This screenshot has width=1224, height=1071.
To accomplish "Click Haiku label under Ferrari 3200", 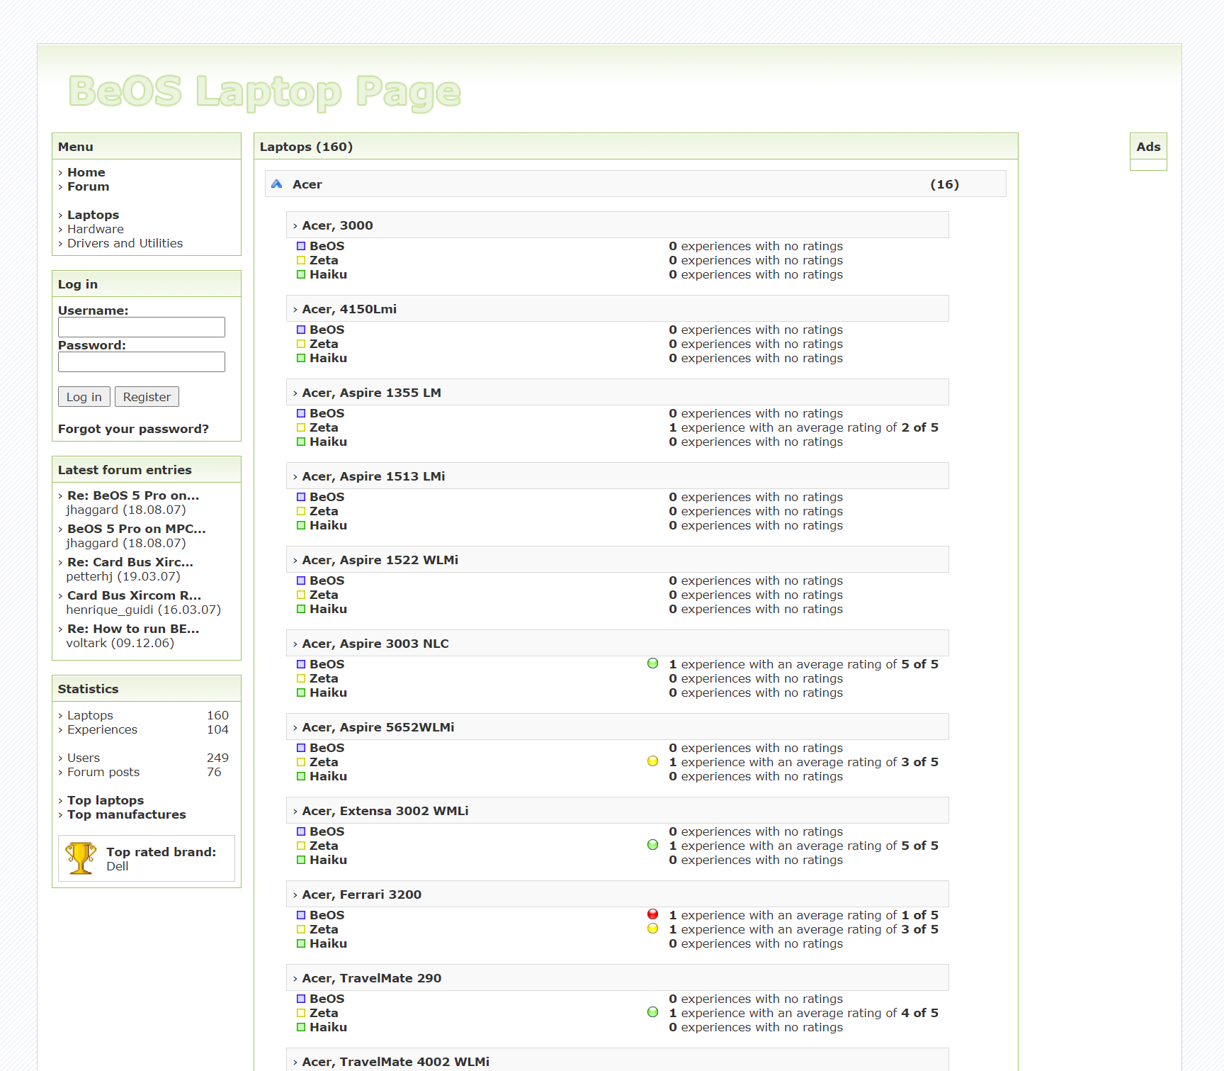I will tap(328, 943).
